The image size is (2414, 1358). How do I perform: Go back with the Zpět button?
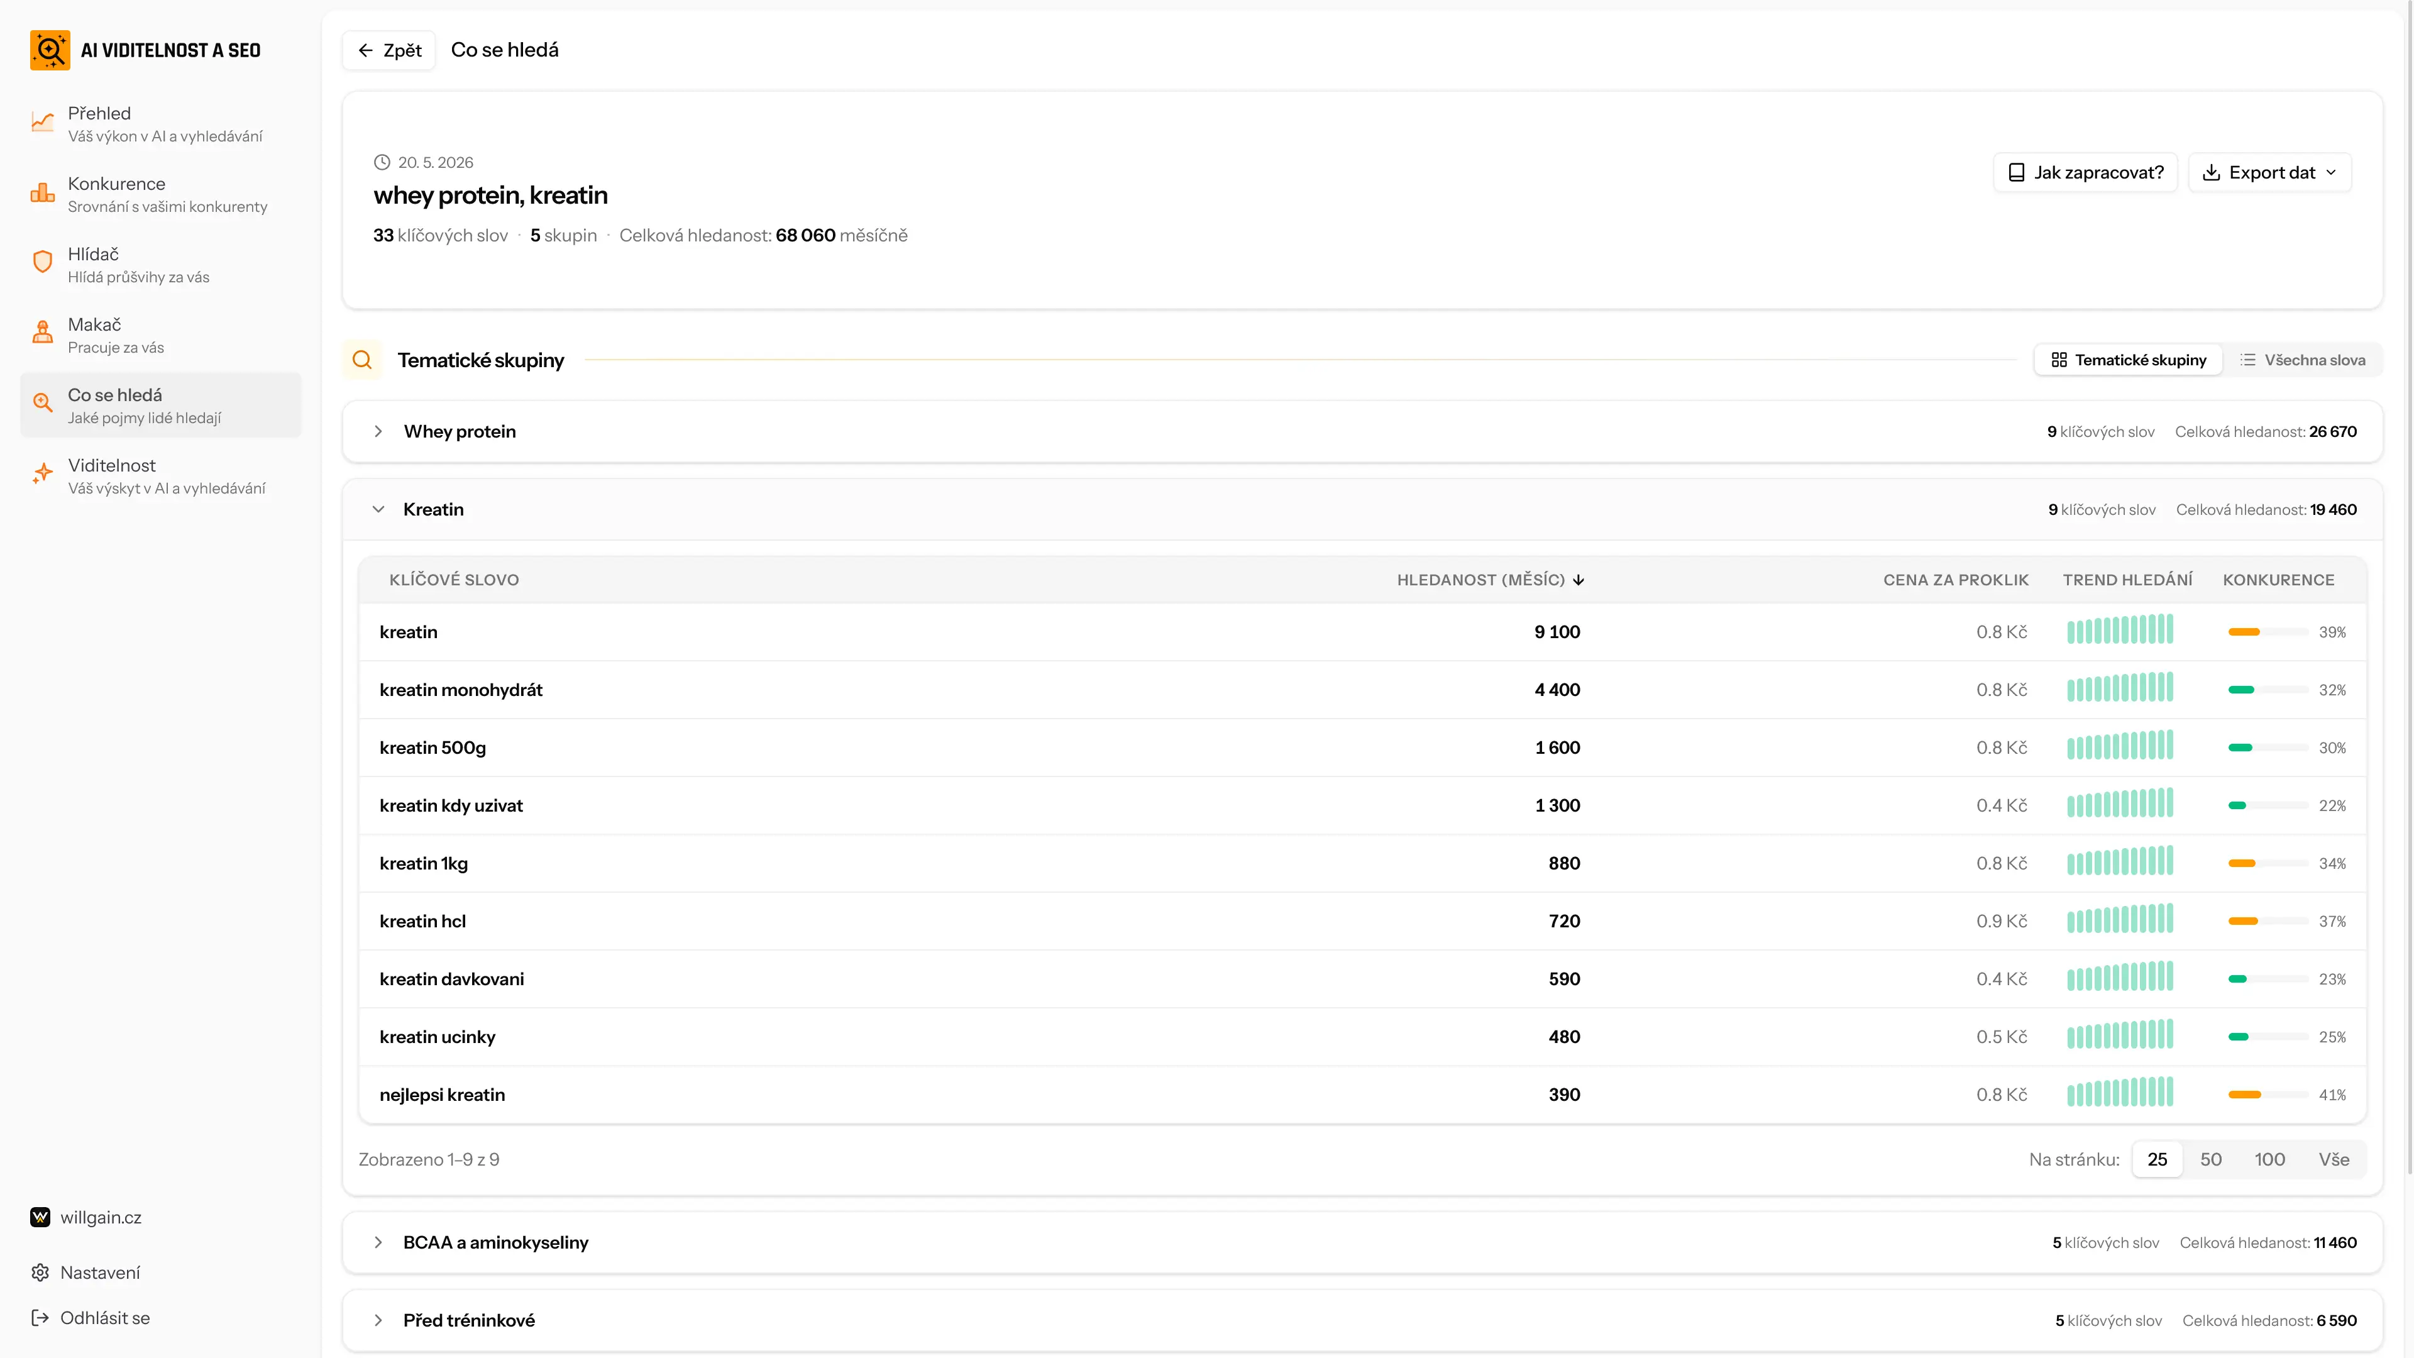(x=389, y=50)
